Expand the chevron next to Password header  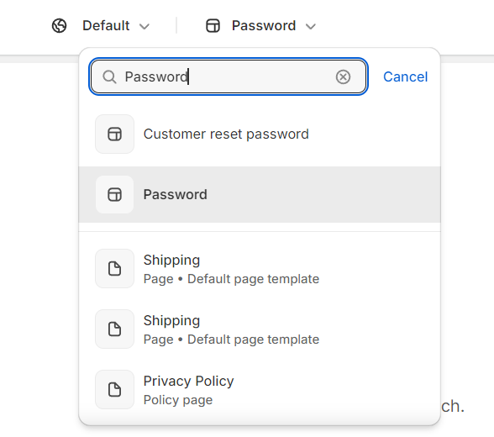(311, 26)
